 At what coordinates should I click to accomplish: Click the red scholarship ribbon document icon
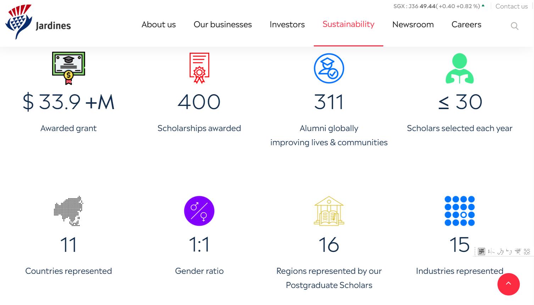(199, 68)
